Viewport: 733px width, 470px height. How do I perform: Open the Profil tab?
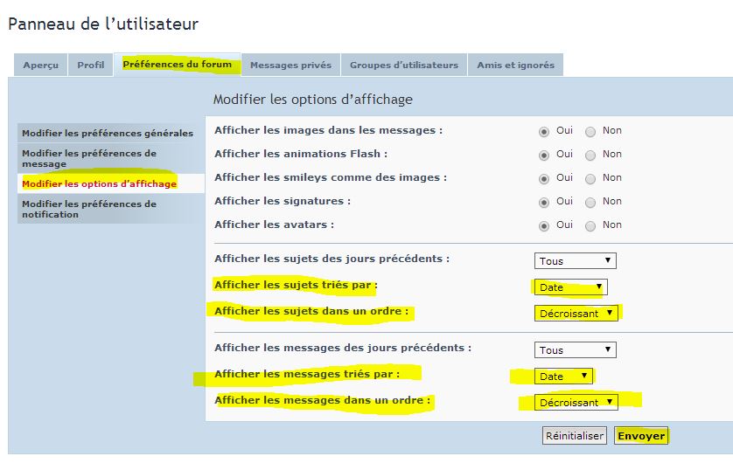(91, 65)
